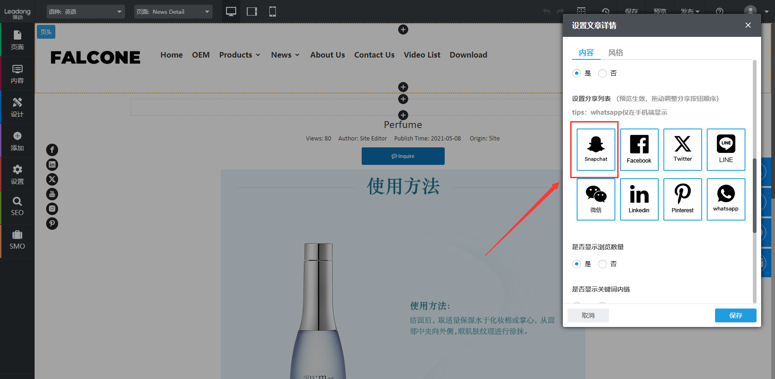Click Contact Us in site navigation
Screen dimensions: 775x379
[374, 55]
